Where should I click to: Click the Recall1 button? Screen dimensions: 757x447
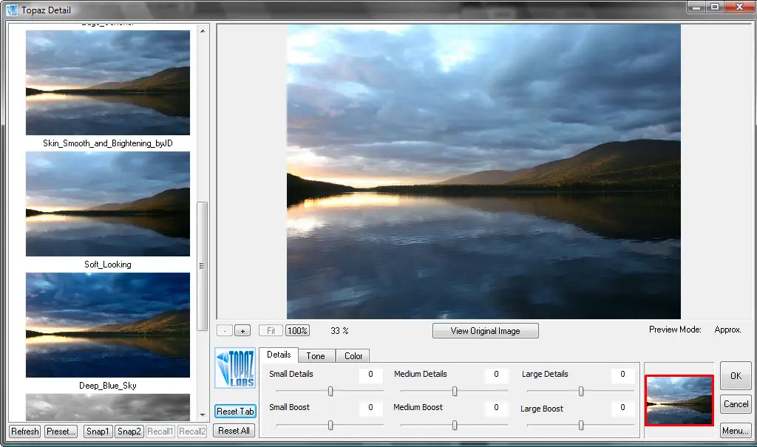pyautogui.click(x=160, y=431)
